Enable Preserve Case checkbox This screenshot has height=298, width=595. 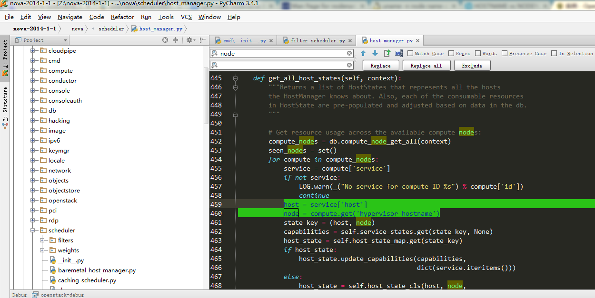(x=504, y=53)
